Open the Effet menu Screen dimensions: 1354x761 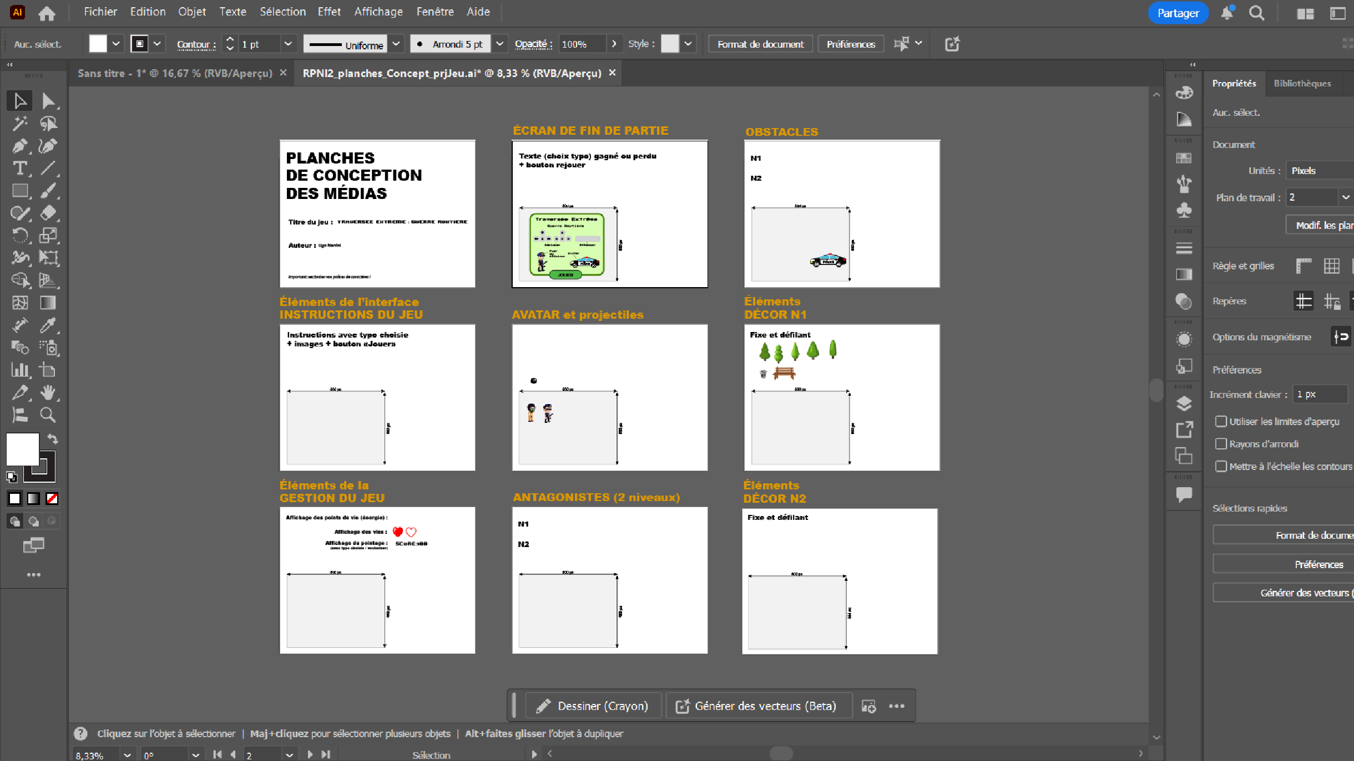(x=329, y=12)
